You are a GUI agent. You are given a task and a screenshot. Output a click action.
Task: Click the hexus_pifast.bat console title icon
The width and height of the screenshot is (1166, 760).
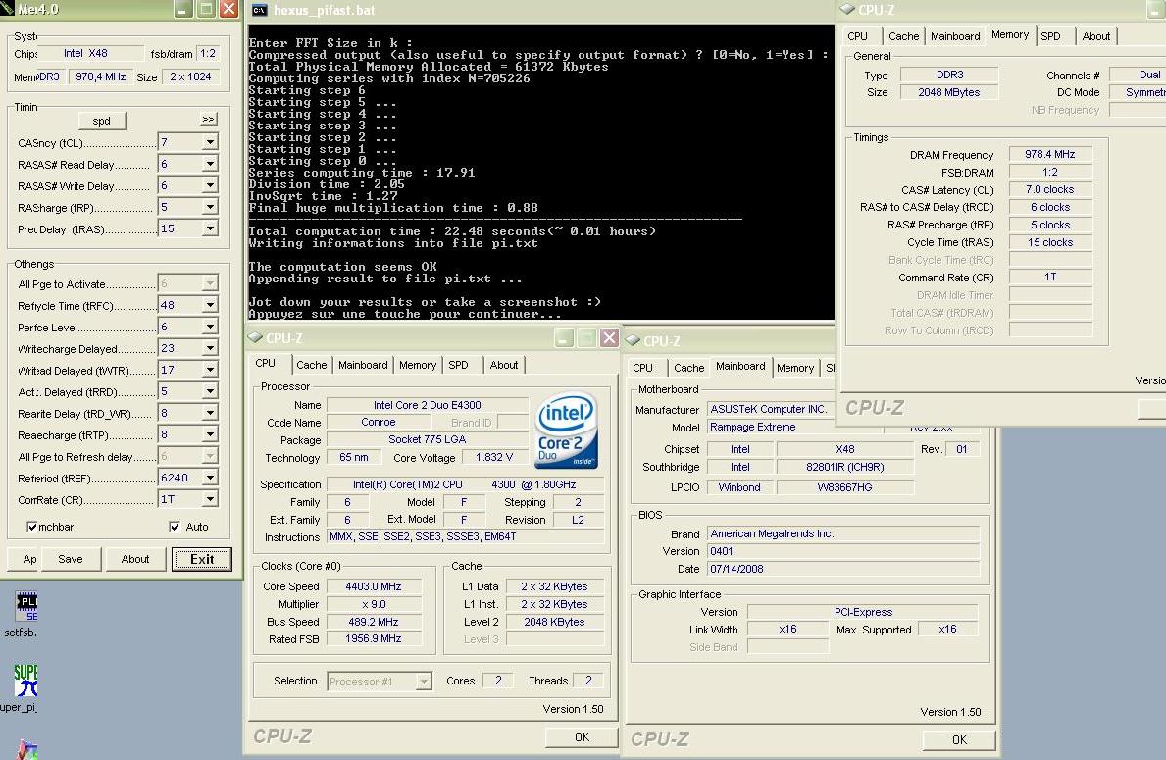[x=260, y=10]
